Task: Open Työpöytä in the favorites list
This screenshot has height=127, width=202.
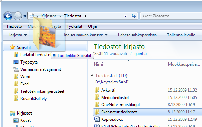Action: point(29,62)
